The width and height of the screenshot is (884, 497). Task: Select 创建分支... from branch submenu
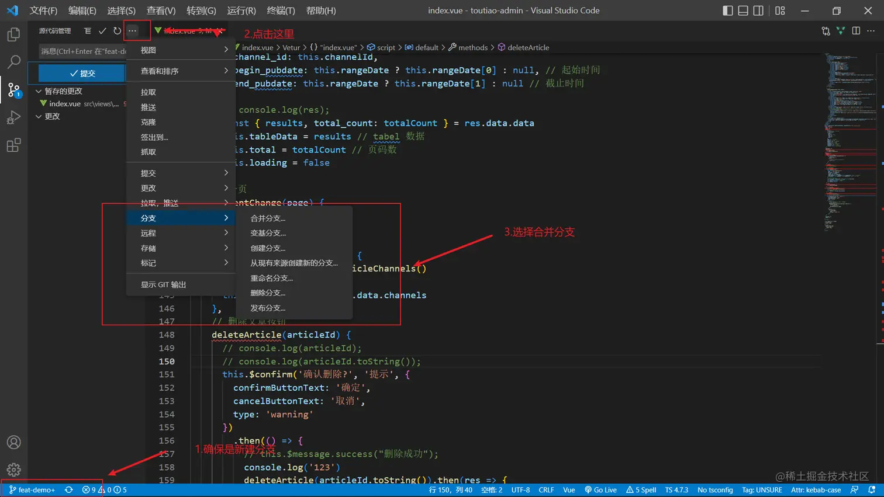[294, 248]
